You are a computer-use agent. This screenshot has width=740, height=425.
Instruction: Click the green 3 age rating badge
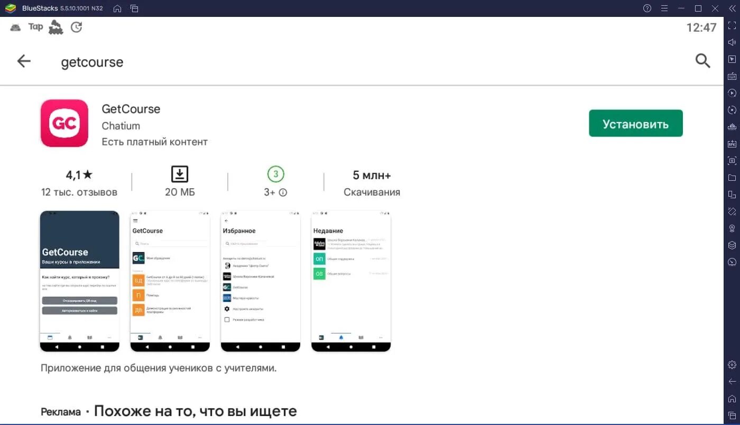click(x=275, y=174)
